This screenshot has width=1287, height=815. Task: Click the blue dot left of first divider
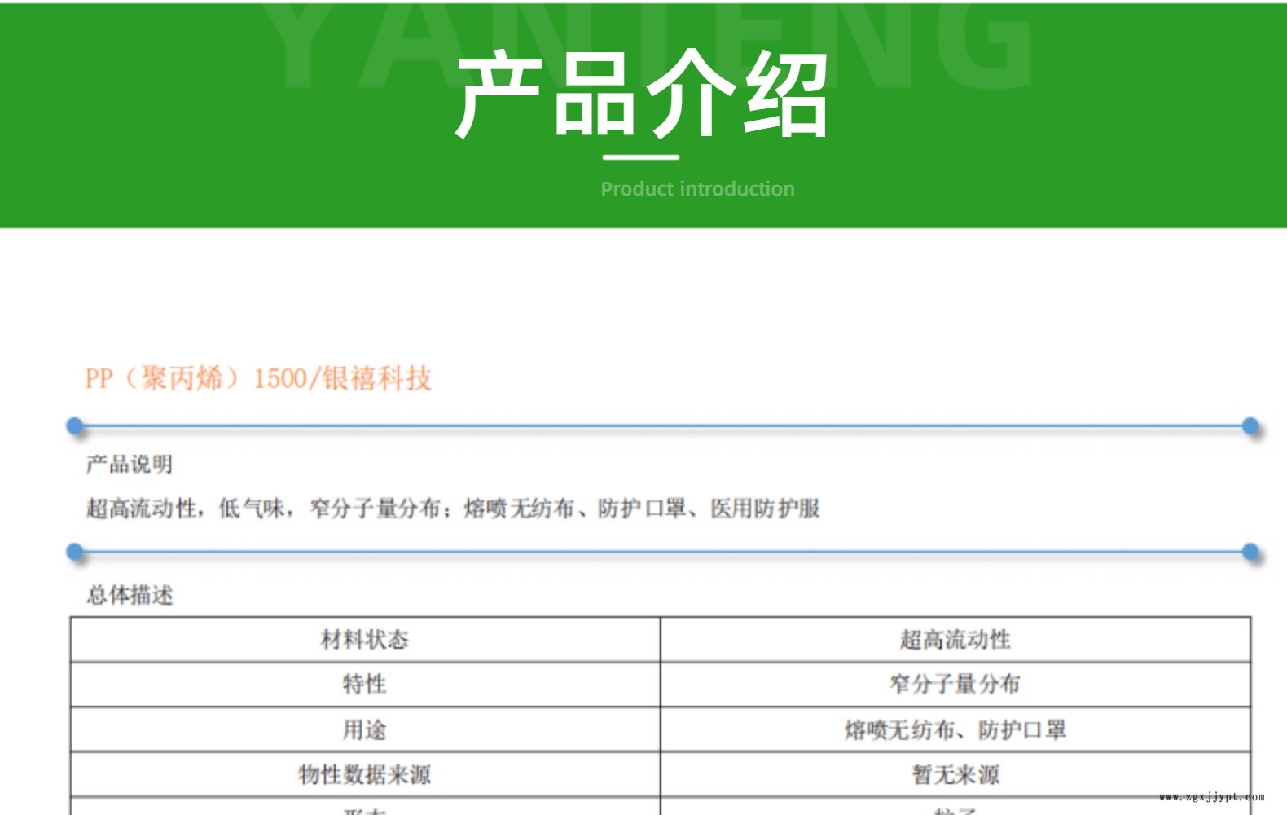pyautogui.click(x=75, y=425)
